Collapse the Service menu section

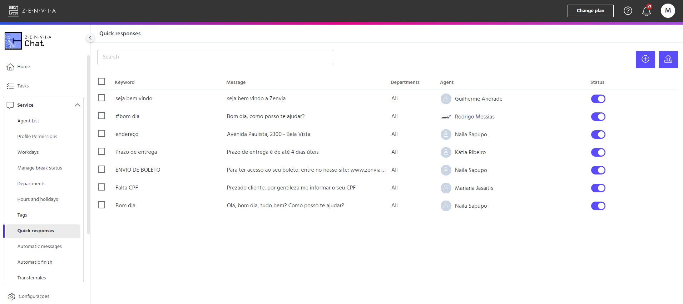click(77, 105)
